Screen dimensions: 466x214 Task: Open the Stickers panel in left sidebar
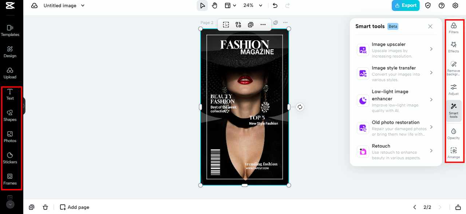pos(10,158)
